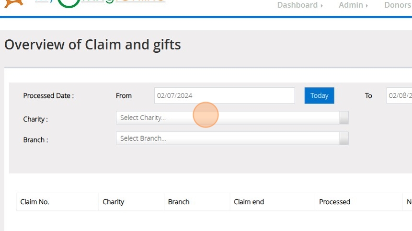Screen dimensions: 412x231
Task: Click the Processed Date label
Action: pos(48,96)
